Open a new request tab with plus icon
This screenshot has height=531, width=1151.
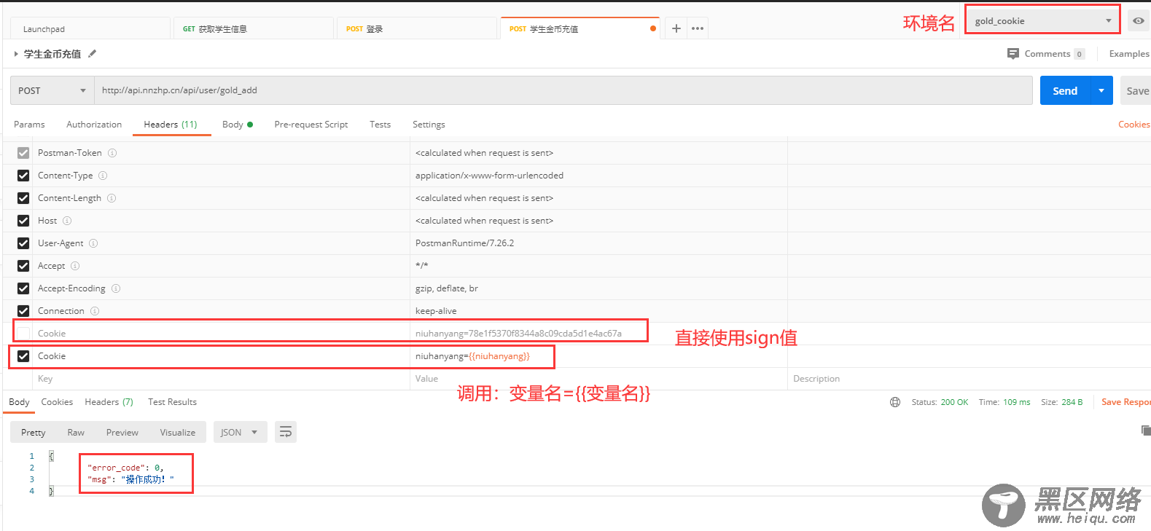tap(676, 28)
